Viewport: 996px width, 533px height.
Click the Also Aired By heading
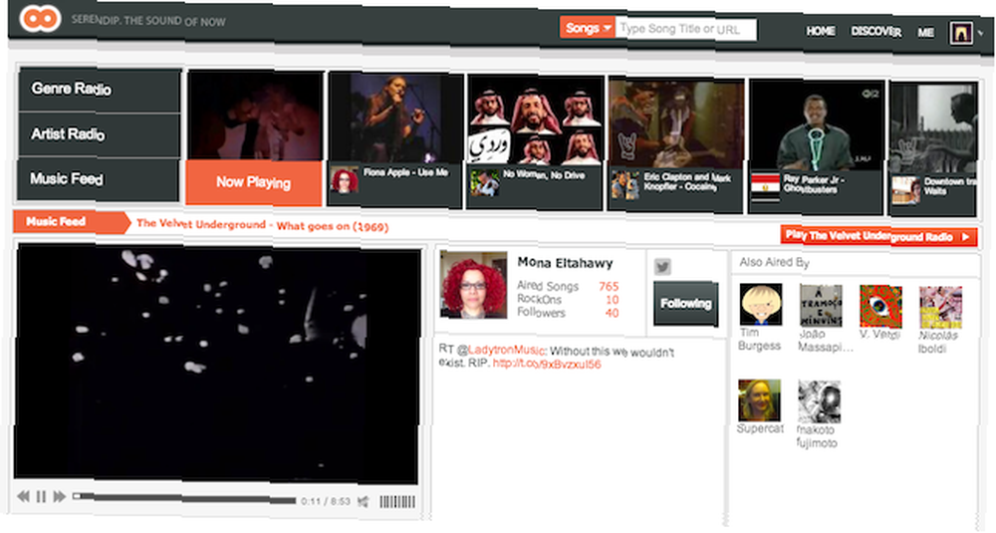coord(774,262)
